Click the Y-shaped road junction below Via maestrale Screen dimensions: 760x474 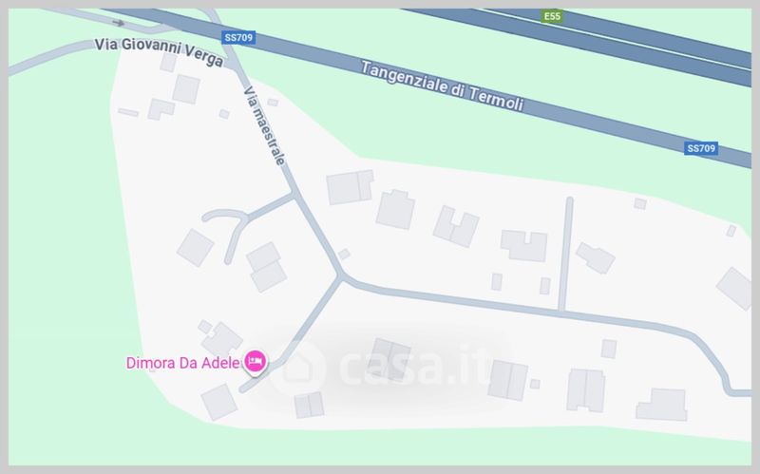coord(341,276)
